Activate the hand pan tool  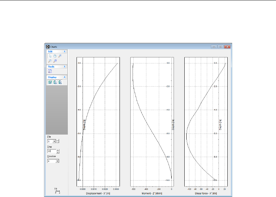pyautogui.click(x=55, y=56)
